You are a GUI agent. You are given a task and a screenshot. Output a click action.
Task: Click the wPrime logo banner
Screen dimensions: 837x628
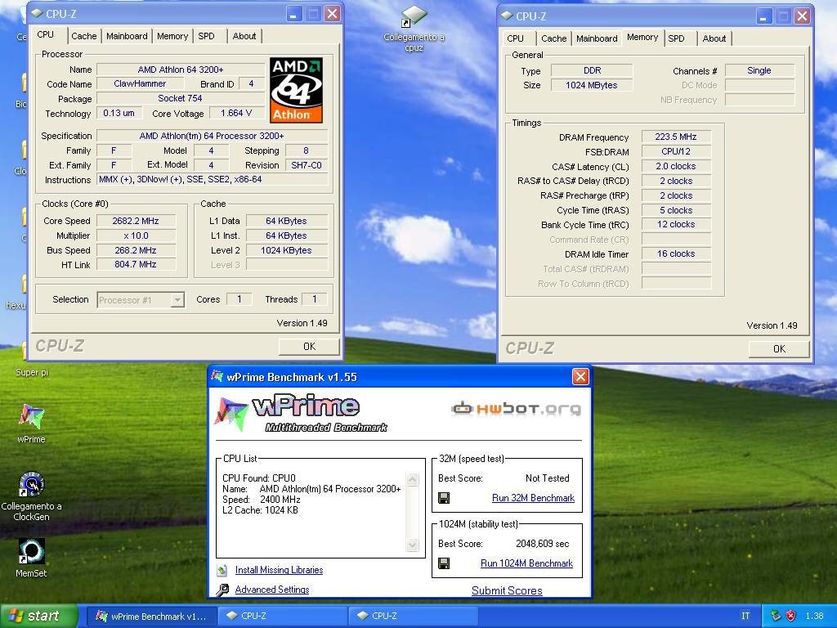[x=302, y=413]
